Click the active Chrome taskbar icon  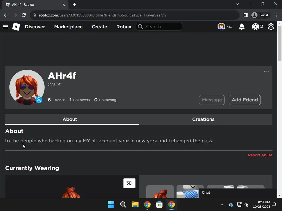(171, 204)
